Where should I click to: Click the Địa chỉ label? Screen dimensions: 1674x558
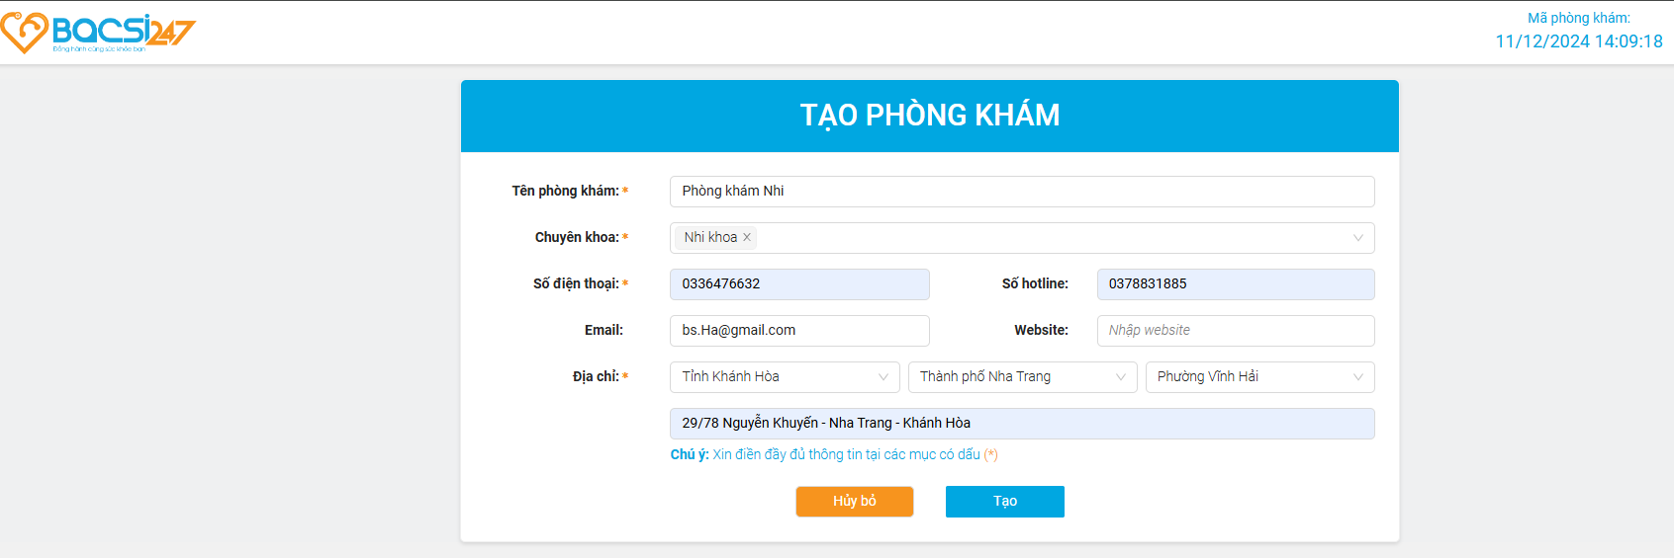(596, 376)
